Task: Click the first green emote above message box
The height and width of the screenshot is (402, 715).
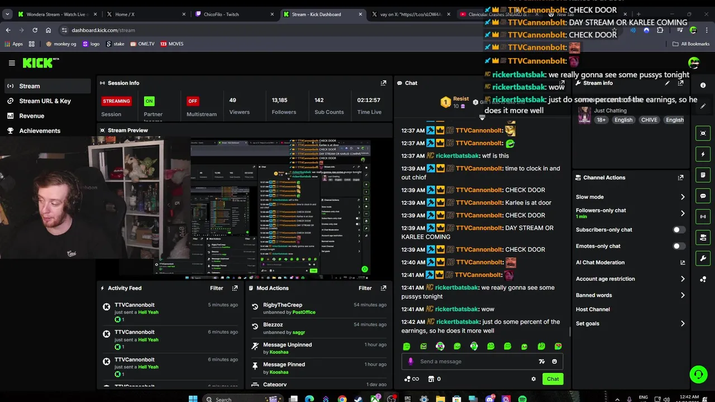Action: click(407, 346)
